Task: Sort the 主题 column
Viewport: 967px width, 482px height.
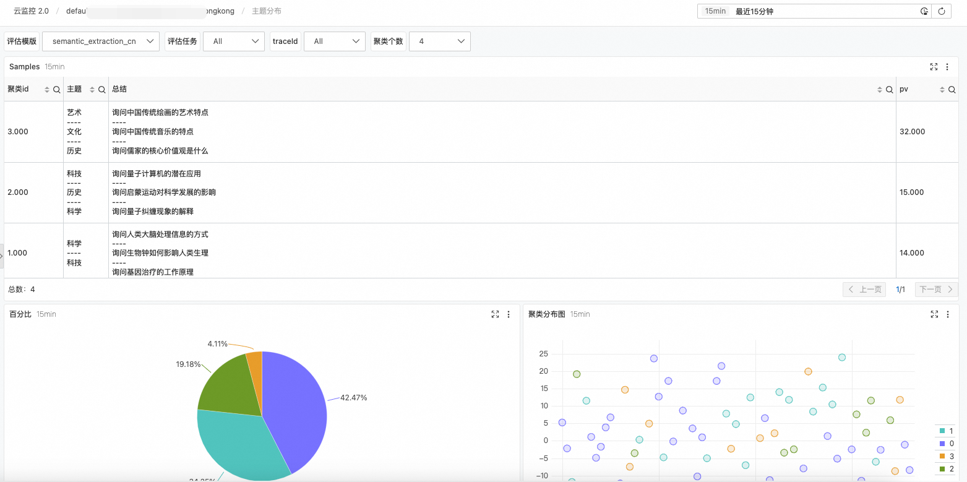Action: pyautogui.click(x=92, y=90)
